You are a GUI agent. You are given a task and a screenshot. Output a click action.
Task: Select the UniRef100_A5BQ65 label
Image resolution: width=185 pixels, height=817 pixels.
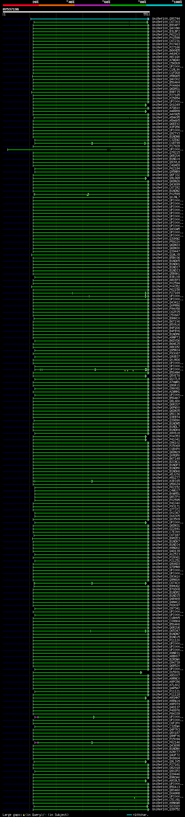pyautogui.click(x=166, y=76)
